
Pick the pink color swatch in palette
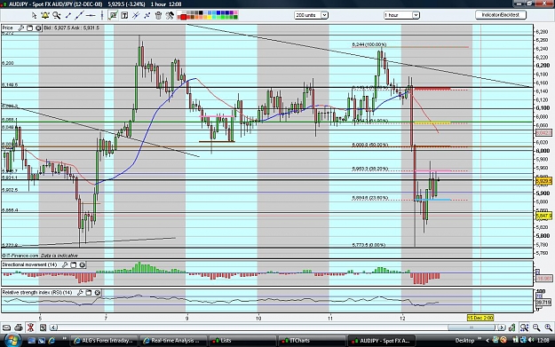(235, 12)
